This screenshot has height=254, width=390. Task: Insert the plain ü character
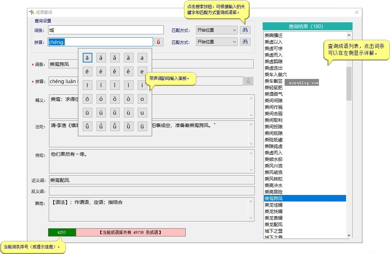pos(142,126)
